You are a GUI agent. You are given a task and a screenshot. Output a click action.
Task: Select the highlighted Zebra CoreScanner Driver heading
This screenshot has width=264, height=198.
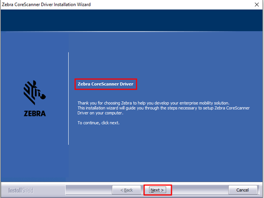[x=106, y=84]
